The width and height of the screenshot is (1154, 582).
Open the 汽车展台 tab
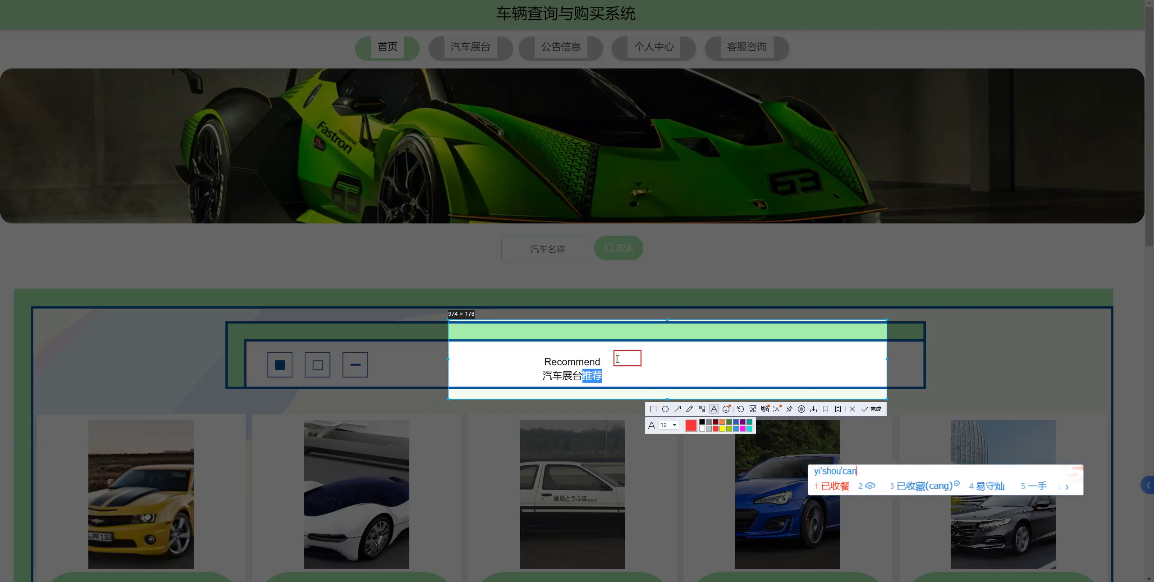(470, 47)
